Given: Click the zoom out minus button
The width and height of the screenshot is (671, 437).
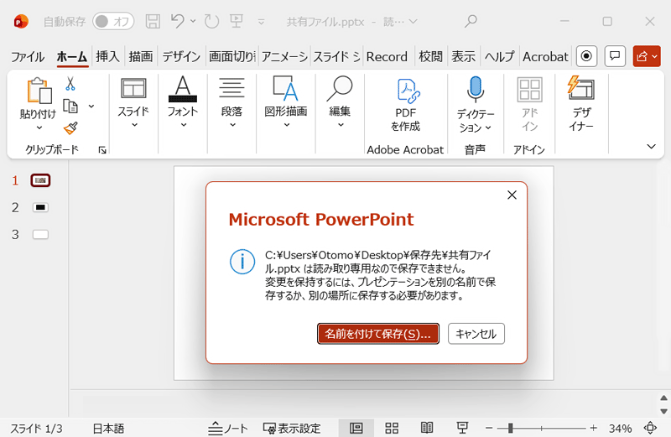Looking at the screenshot, I should (x=490, y=428).
